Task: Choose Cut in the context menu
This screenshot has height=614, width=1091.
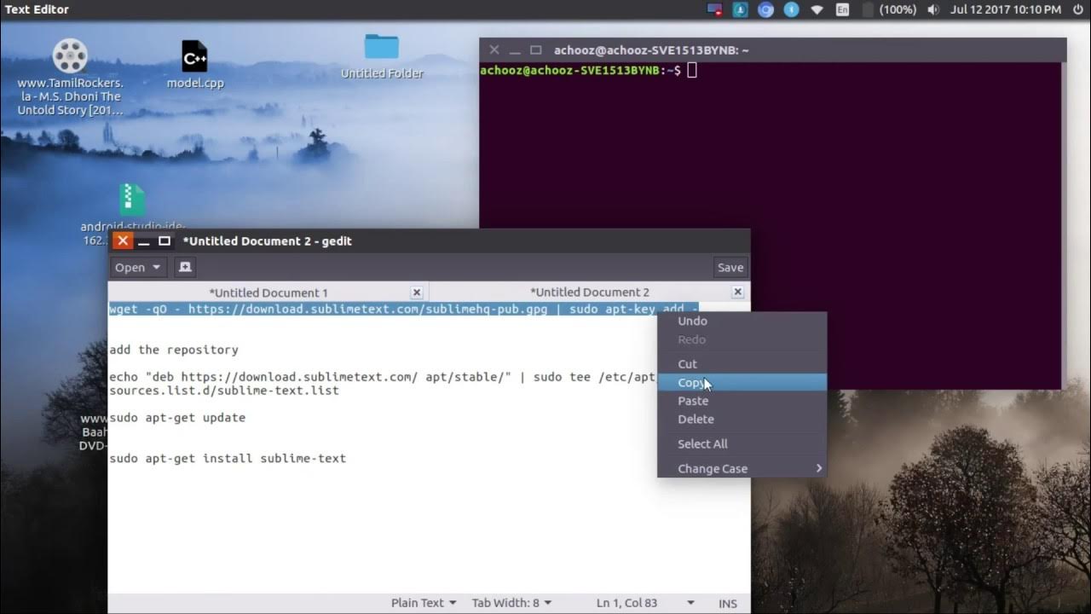Action: click(x=742, y=364)
